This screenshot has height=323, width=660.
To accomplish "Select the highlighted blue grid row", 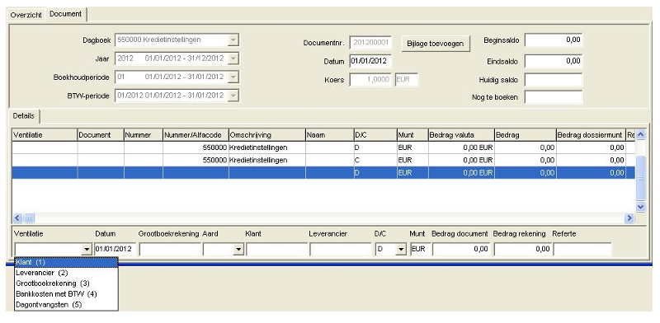I will point(323,173).
